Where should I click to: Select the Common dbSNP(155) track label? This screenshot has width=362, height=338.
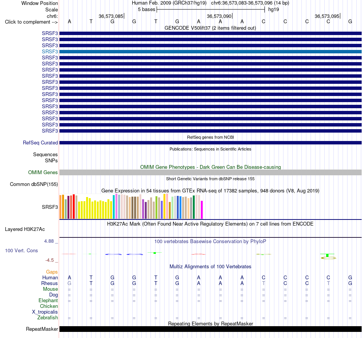tap(34, 184)
